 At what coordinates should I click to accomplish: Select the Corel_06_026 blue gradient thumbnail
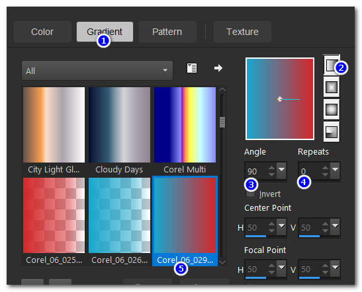119,215
